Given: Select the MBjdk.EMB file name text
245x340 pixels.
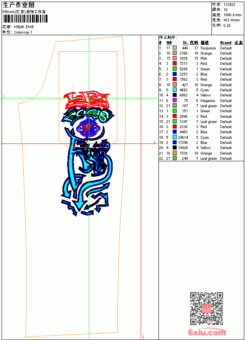Looking at the screenshot, I should (x=24, y=27).
